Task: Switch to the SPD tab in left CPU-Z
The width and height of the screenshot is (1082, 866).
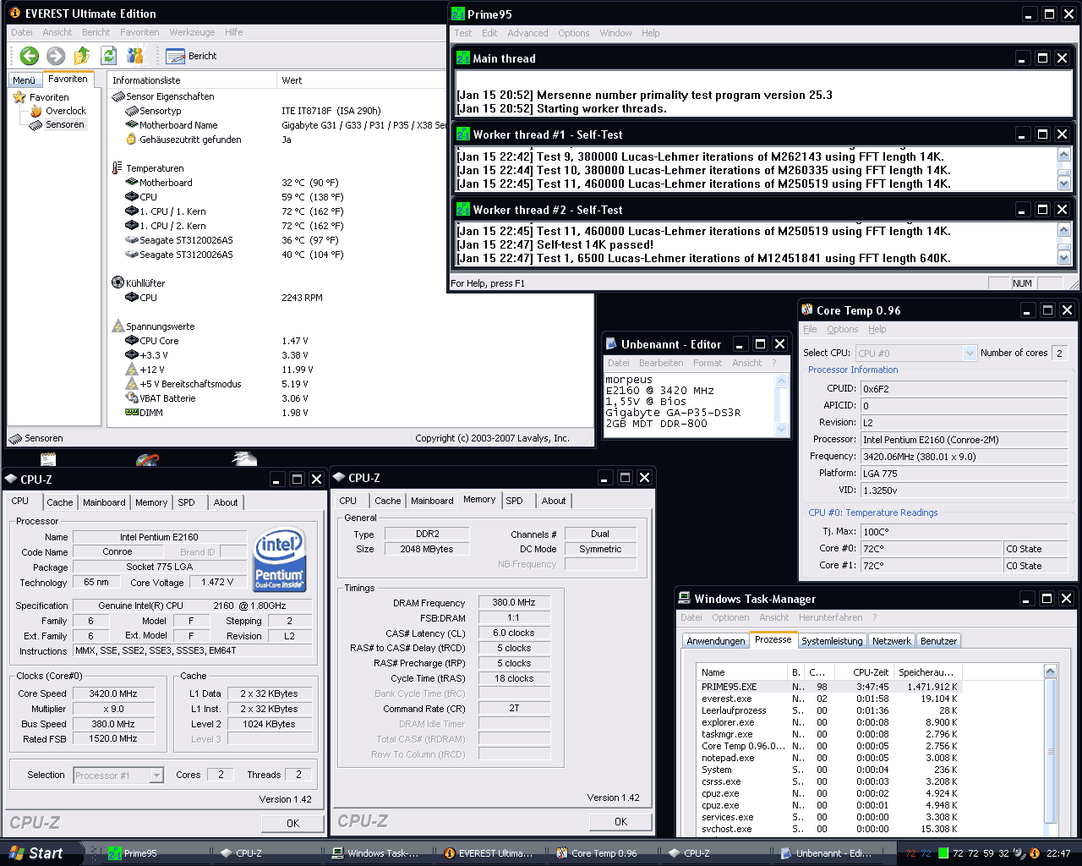Action: pyautogui.click(x=187, y=502)
